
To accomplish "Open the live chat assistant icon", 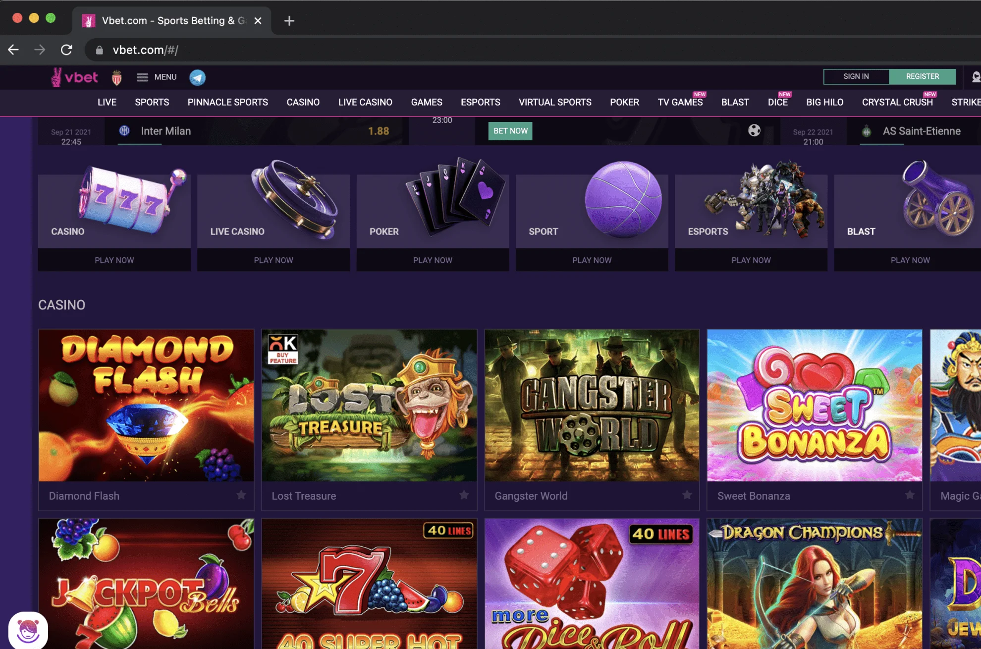I will pos(28,630).
